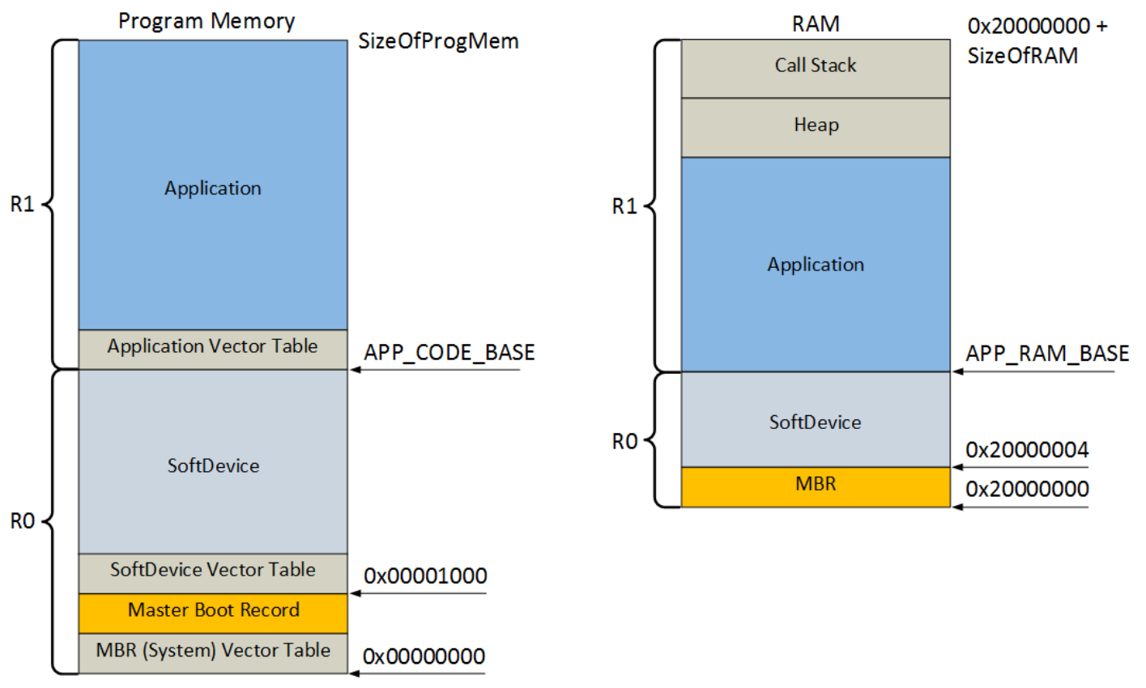1146x688 pixels.
Task: Select the SoftDevice block in Program Memory
Action: click(213, 461)
